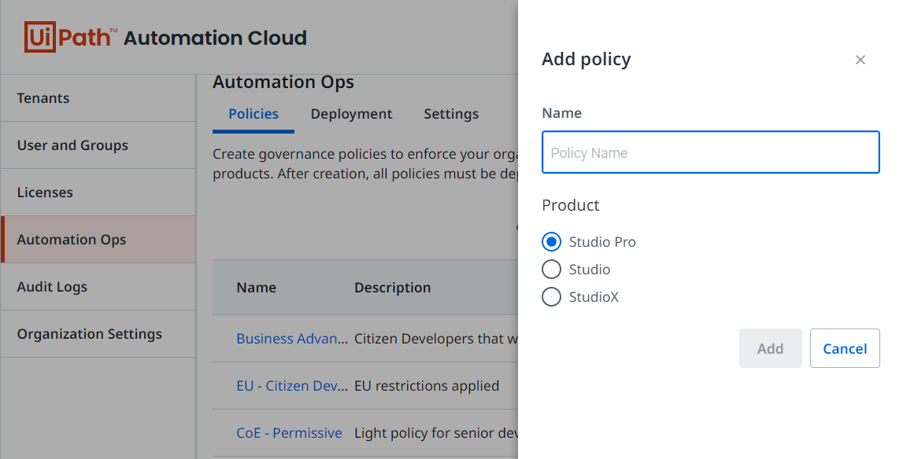Click the Automation Cloud title text
Image resolution: width=903 pixels, height=459 pixels.
pos(216,38)
